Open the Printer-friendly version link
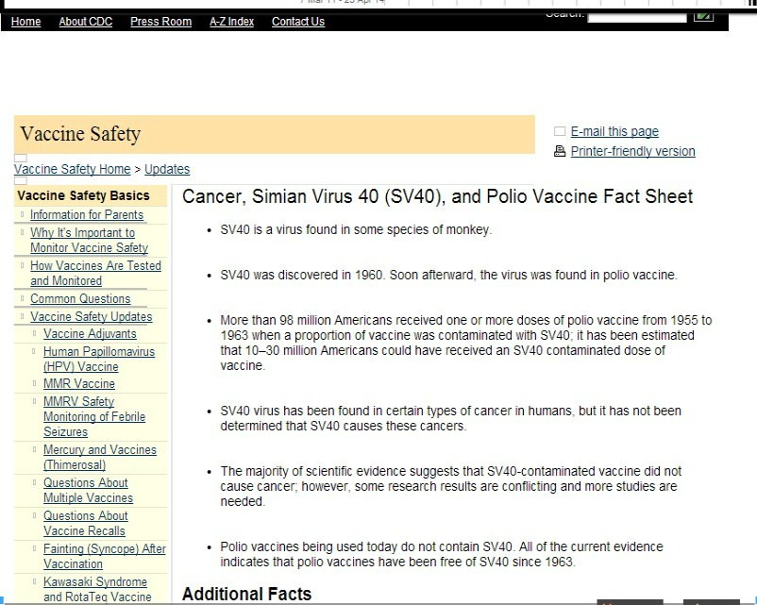757x605 pixels. [x=633, y=152]
